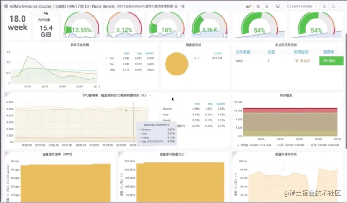This screenshot has width=347, height=203.
Task: Save the dashboard with disk icon
Action: pos(258,6)
